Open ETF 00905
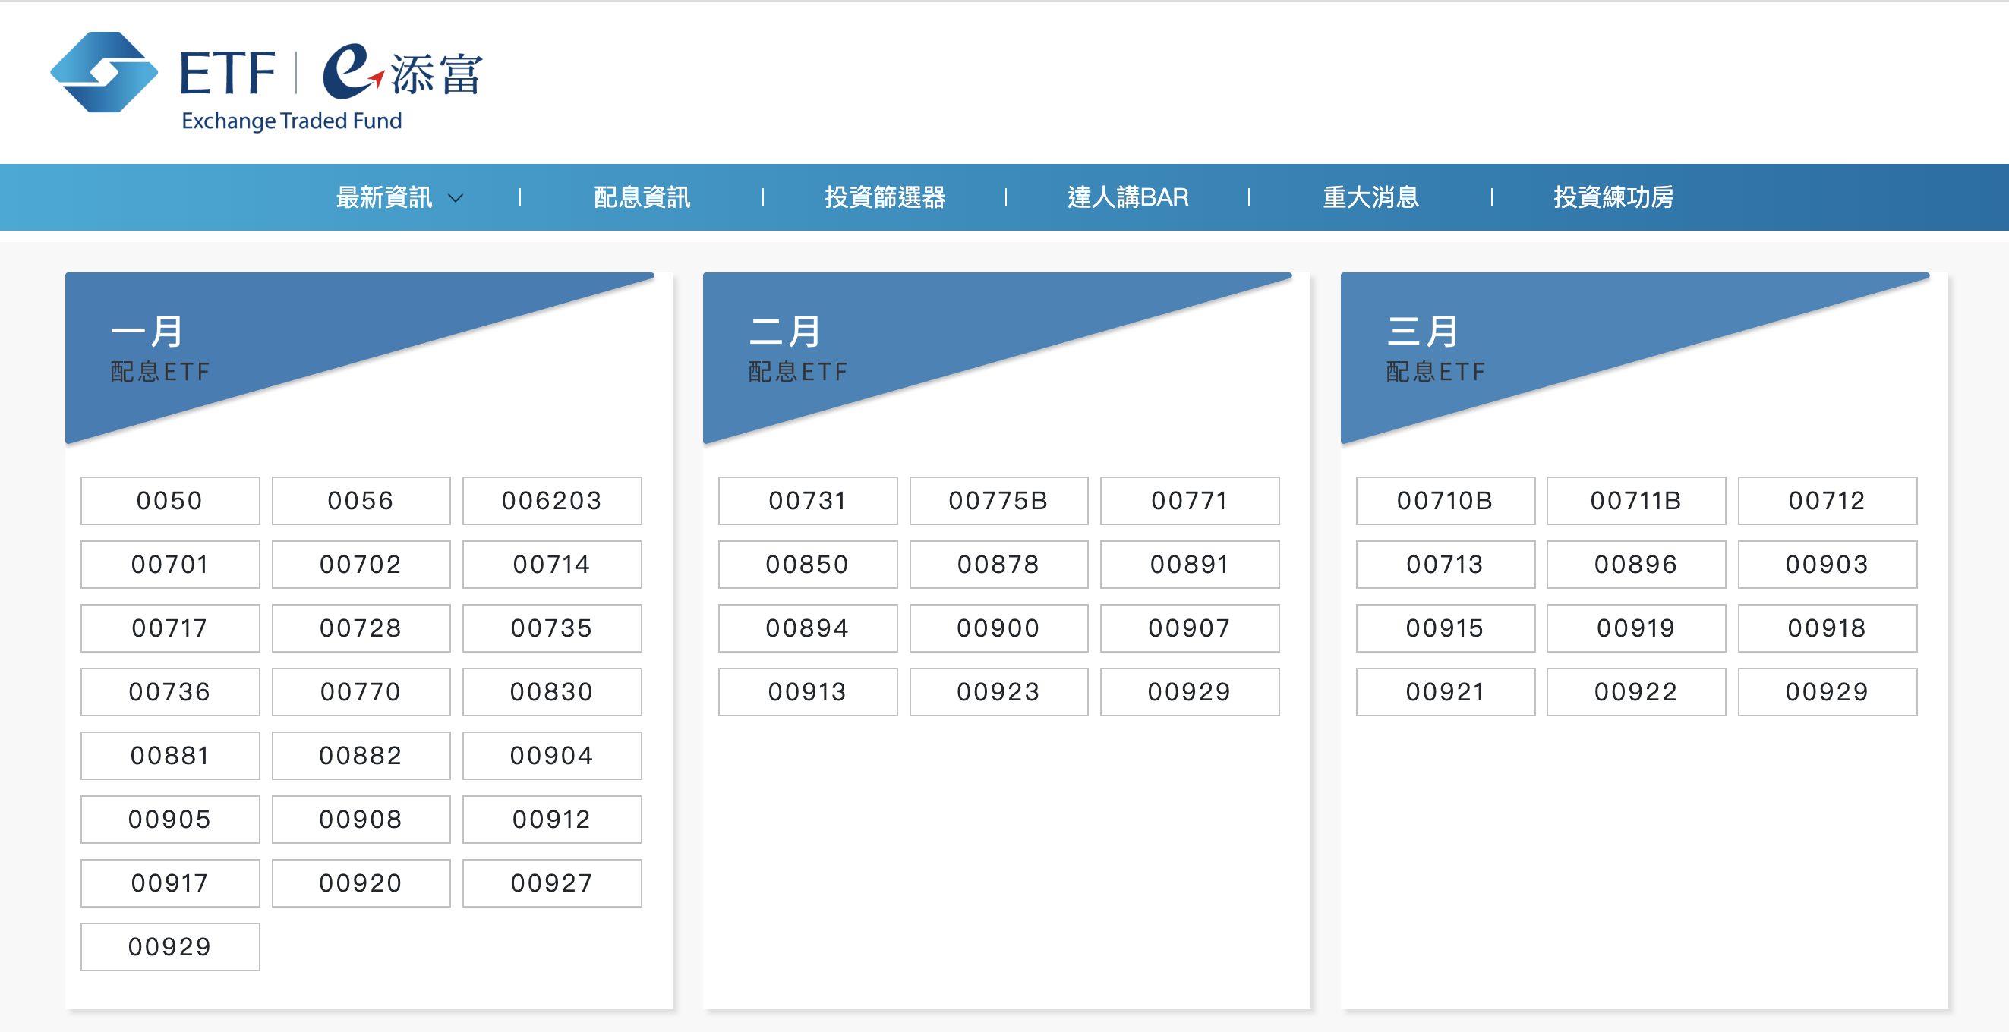 point(170,820)
